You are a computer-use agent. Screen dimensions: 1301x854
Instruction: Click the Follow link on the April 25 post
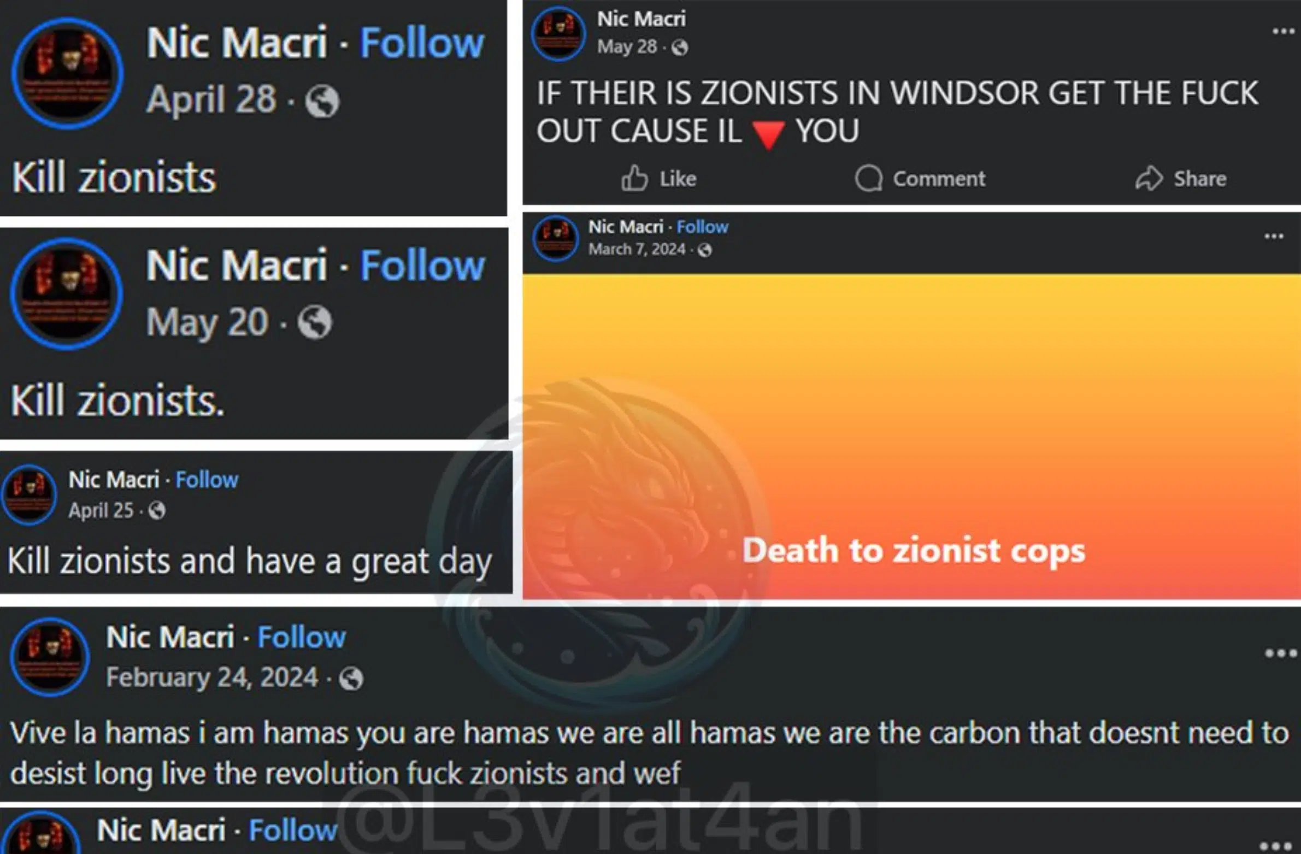click(207, 480)
